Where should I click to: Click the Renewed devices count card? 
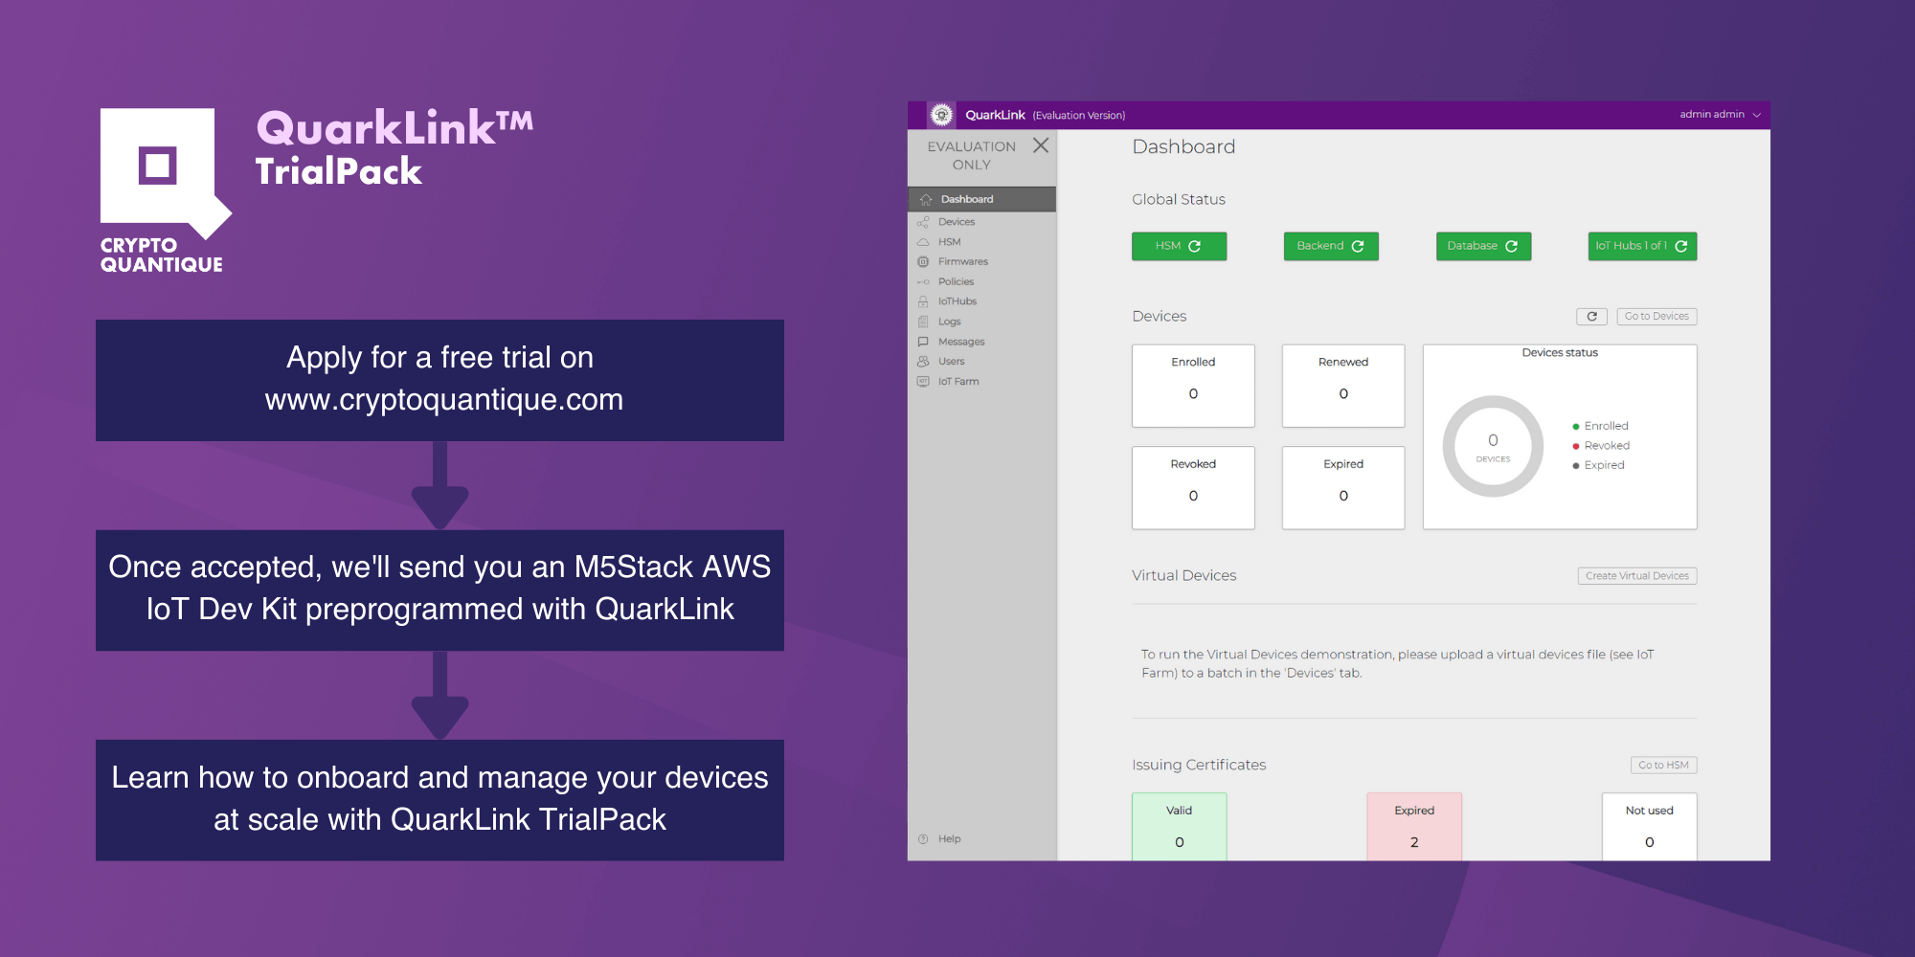pyautogui.click(x=1343, y=386)
